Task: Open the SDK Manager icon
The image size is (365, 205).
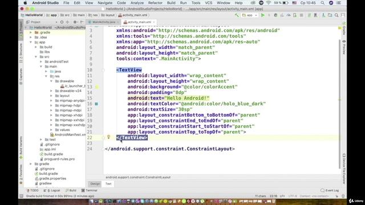Action: click(323, 15)
